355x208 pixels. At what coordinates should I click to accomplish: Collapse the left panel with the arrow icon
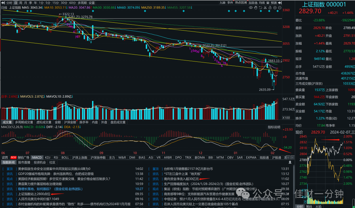tap(3, 3)
